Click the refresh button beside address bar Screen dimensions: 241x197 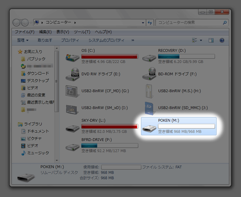[150, 23]
